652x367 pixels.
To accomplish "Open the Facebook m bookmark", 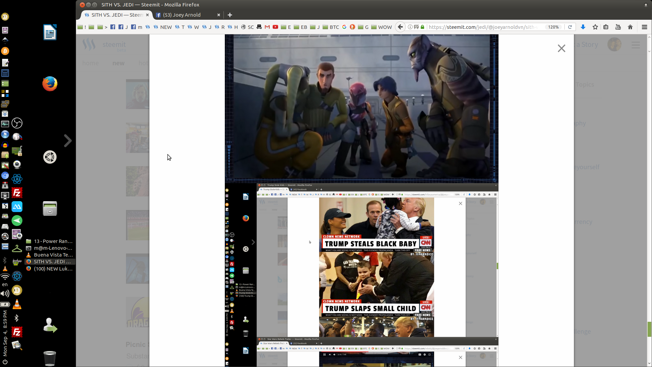I will [137, 27].
